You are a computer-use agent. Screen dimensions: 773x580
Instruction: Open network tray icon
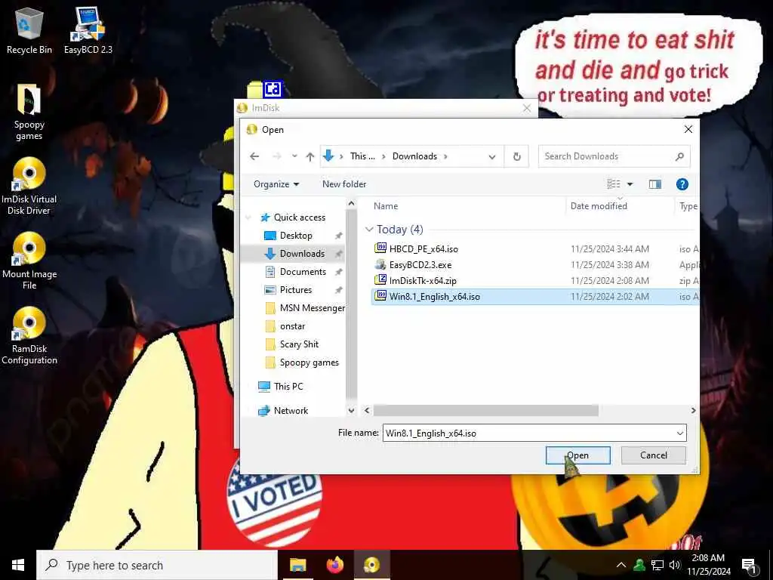pos(658,565)
